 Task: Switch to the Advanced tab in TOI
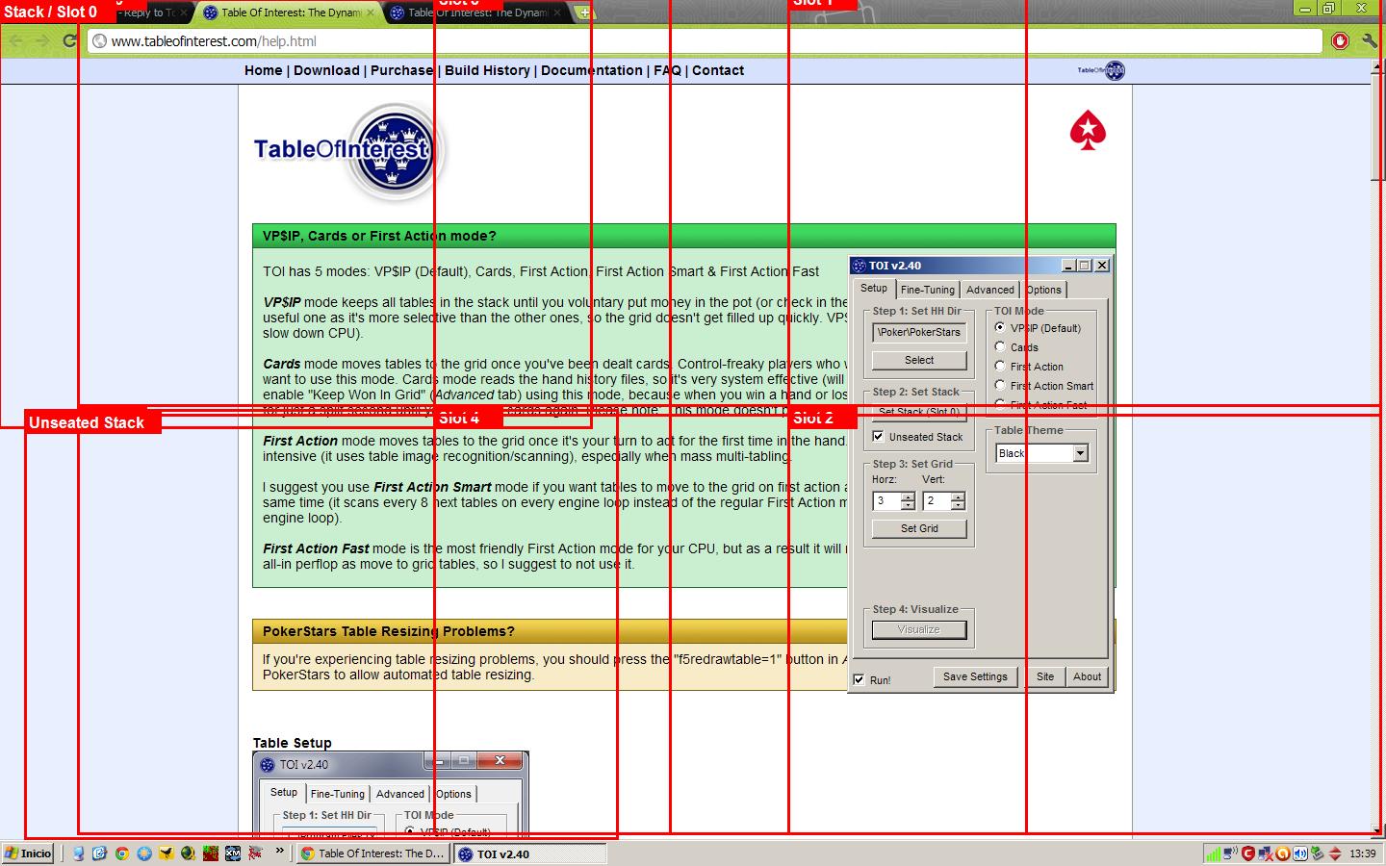990,290
